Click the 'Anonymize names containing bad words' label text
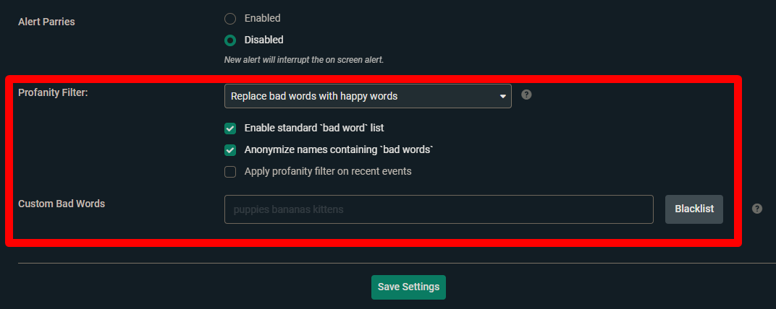Screen dimensions: 776x309 (339, 149)
